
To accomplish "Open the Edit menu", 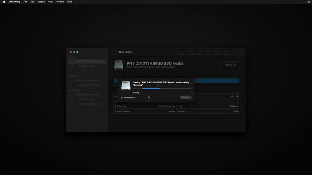I will 33,2.
